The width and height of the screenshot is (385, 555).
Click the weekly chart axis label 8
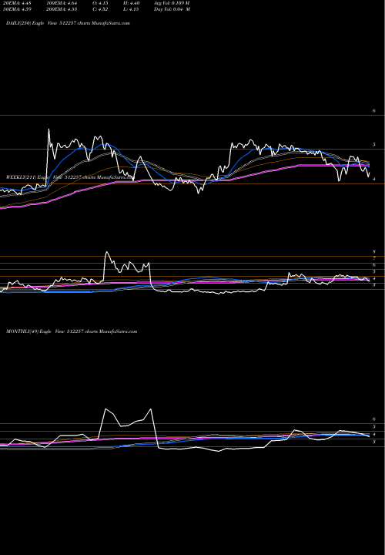374,251
